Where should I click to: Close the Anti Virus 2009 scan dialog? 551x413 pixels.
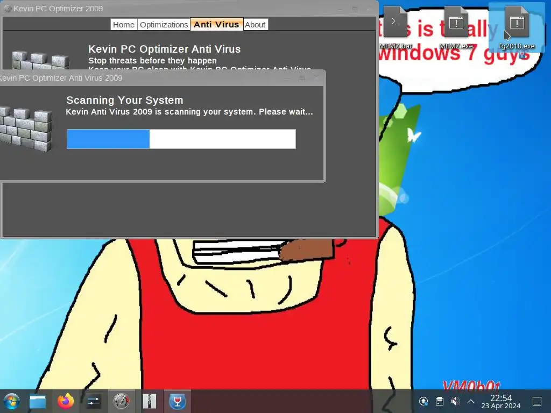[x=316, y=77]
